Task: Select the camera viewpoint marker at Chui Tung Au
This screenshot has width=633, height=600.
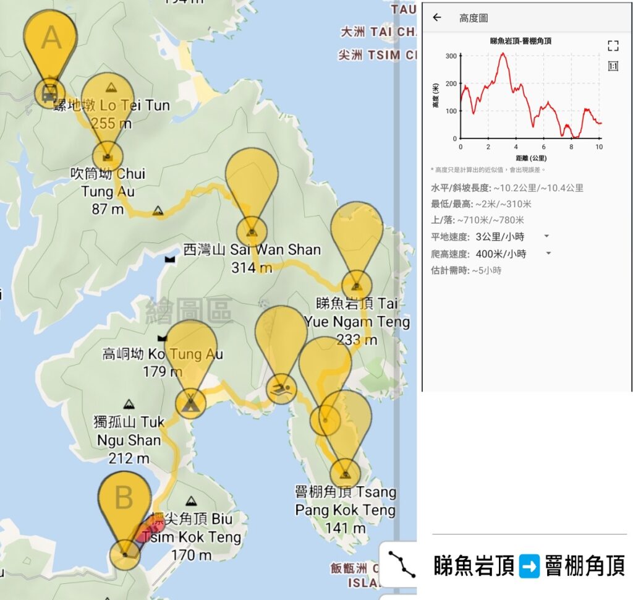Action: 108,155
